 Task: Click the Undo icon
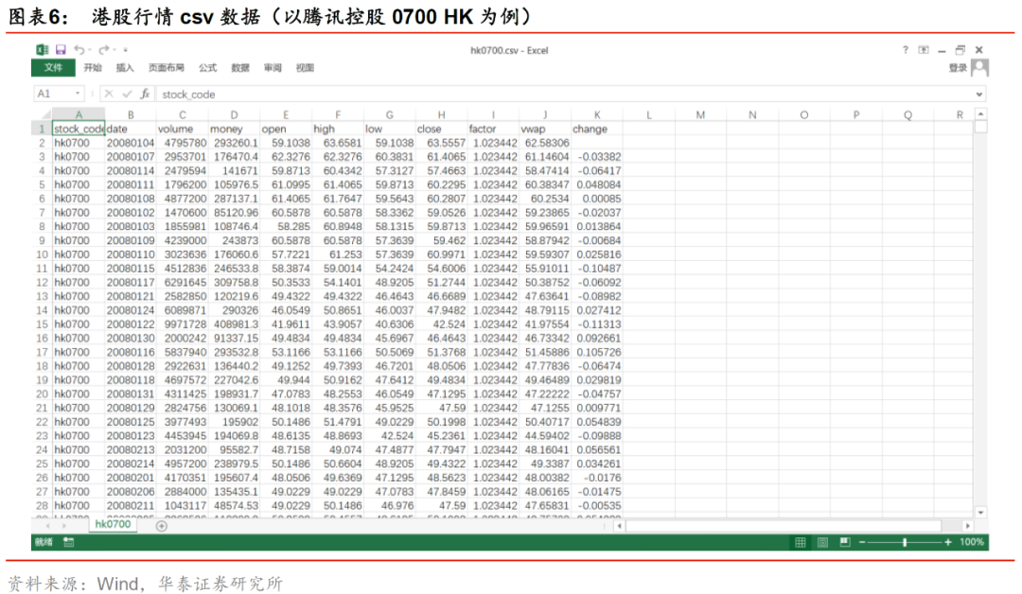tap(81, 49)
